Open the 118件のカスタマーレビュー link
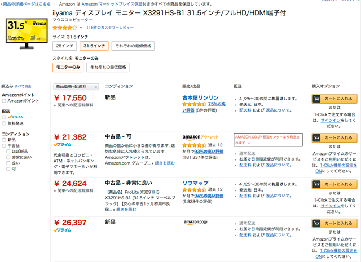Viewport: 361px width, 262px height. 110,28
